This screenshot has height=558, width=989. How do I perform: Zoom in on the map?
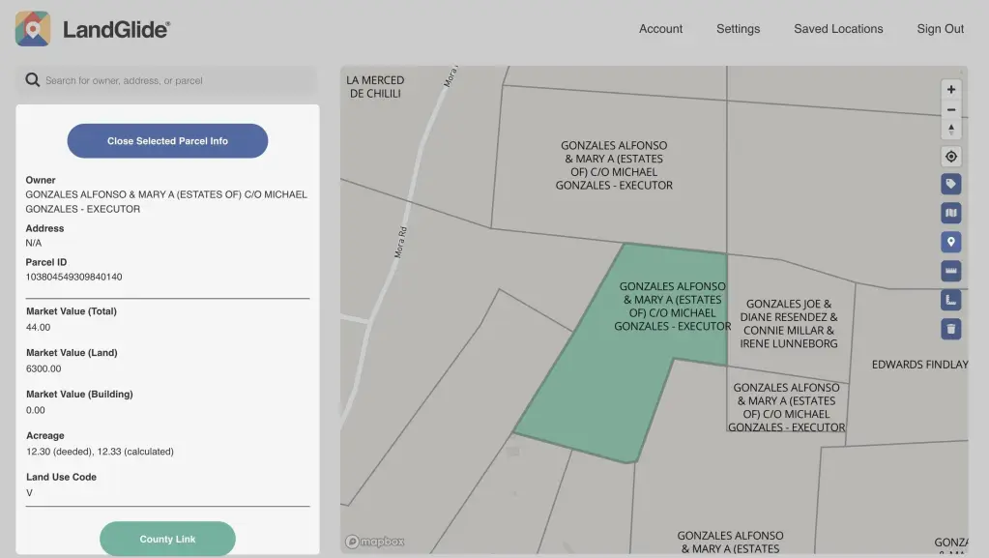(951, 89)
